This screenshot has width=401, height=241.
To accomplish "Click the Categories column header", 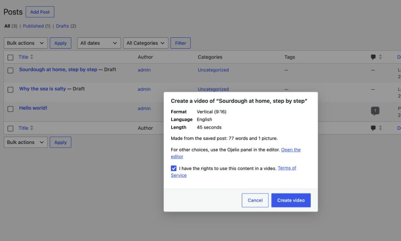I will click(x=210, y=57).
